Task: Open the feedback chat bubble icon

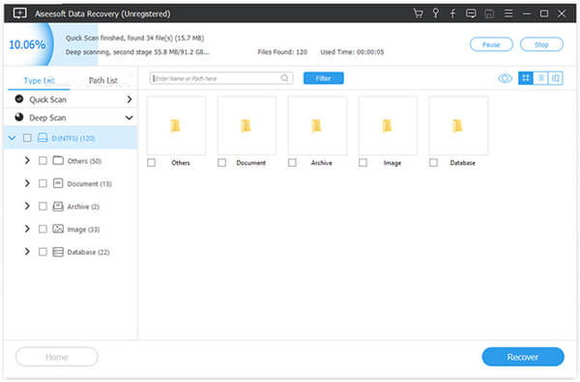Action: (x=471, y=14)
